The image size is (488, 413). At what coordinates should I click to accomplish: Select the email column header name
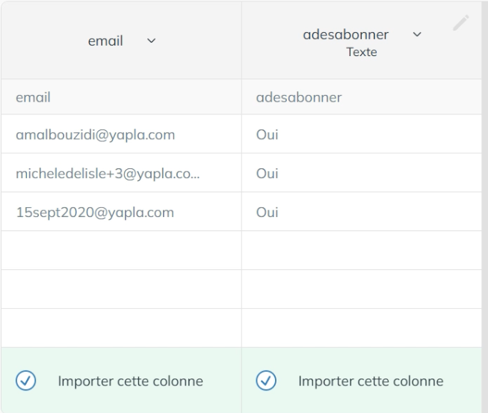tap(105, 41)
